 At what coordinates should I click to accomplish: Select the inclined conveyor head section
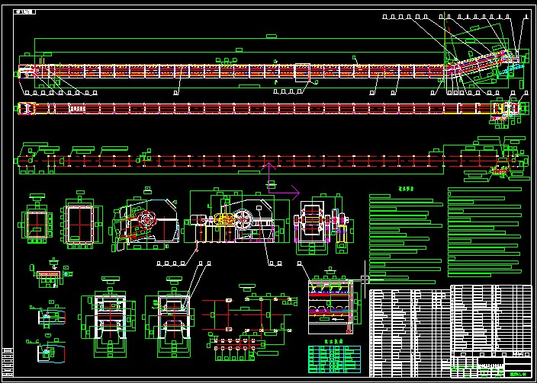(481, 63)
